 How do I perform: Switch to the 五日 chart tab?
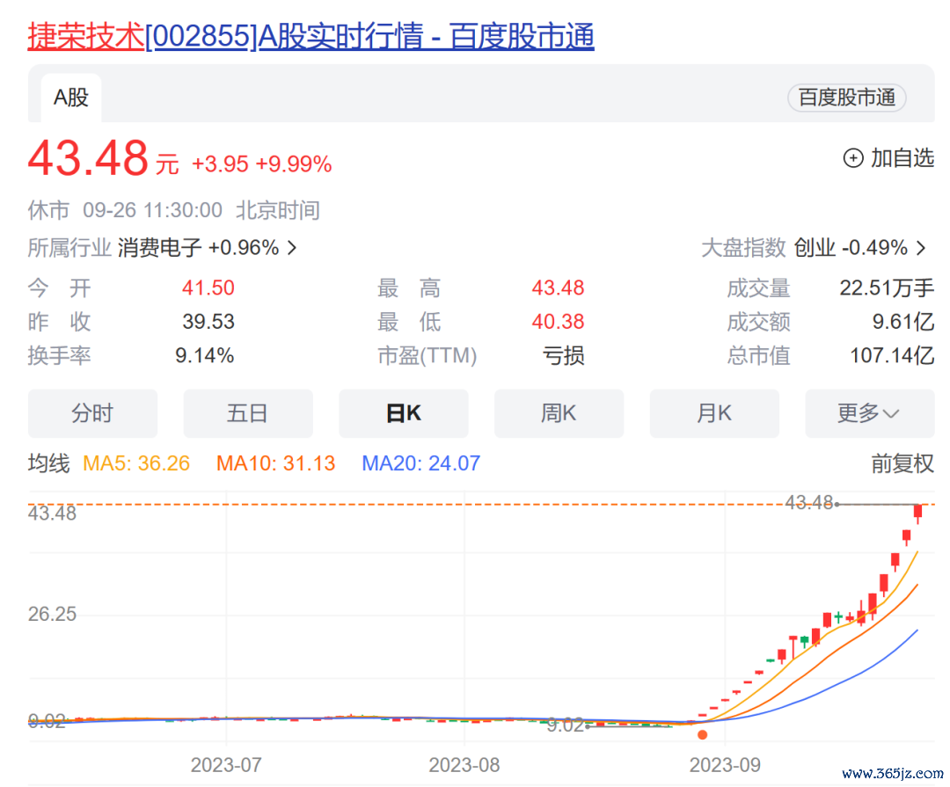[248, 413]
